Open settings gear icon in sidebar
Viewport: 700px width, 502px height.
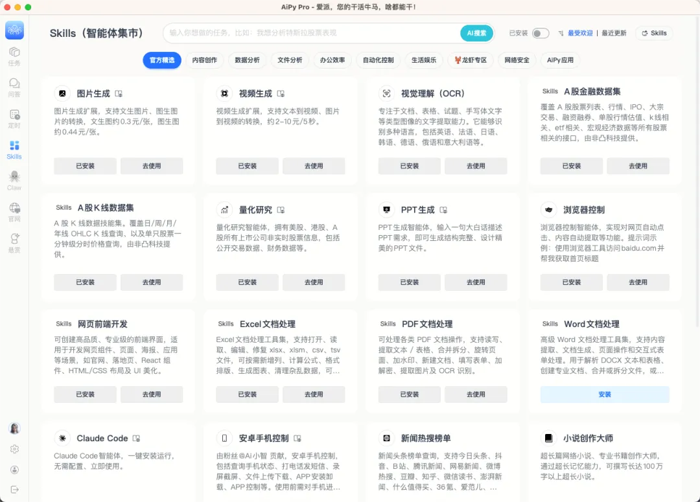pyautogui.click(x=14, y=449)
